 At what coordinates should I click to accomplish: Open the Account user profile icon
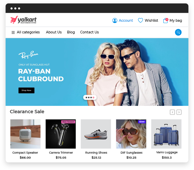click(115, 20)
